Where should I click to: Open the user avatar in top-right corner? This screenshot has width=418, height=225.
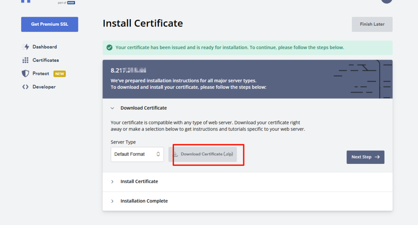pyautogui.click(x=386, y=1)
